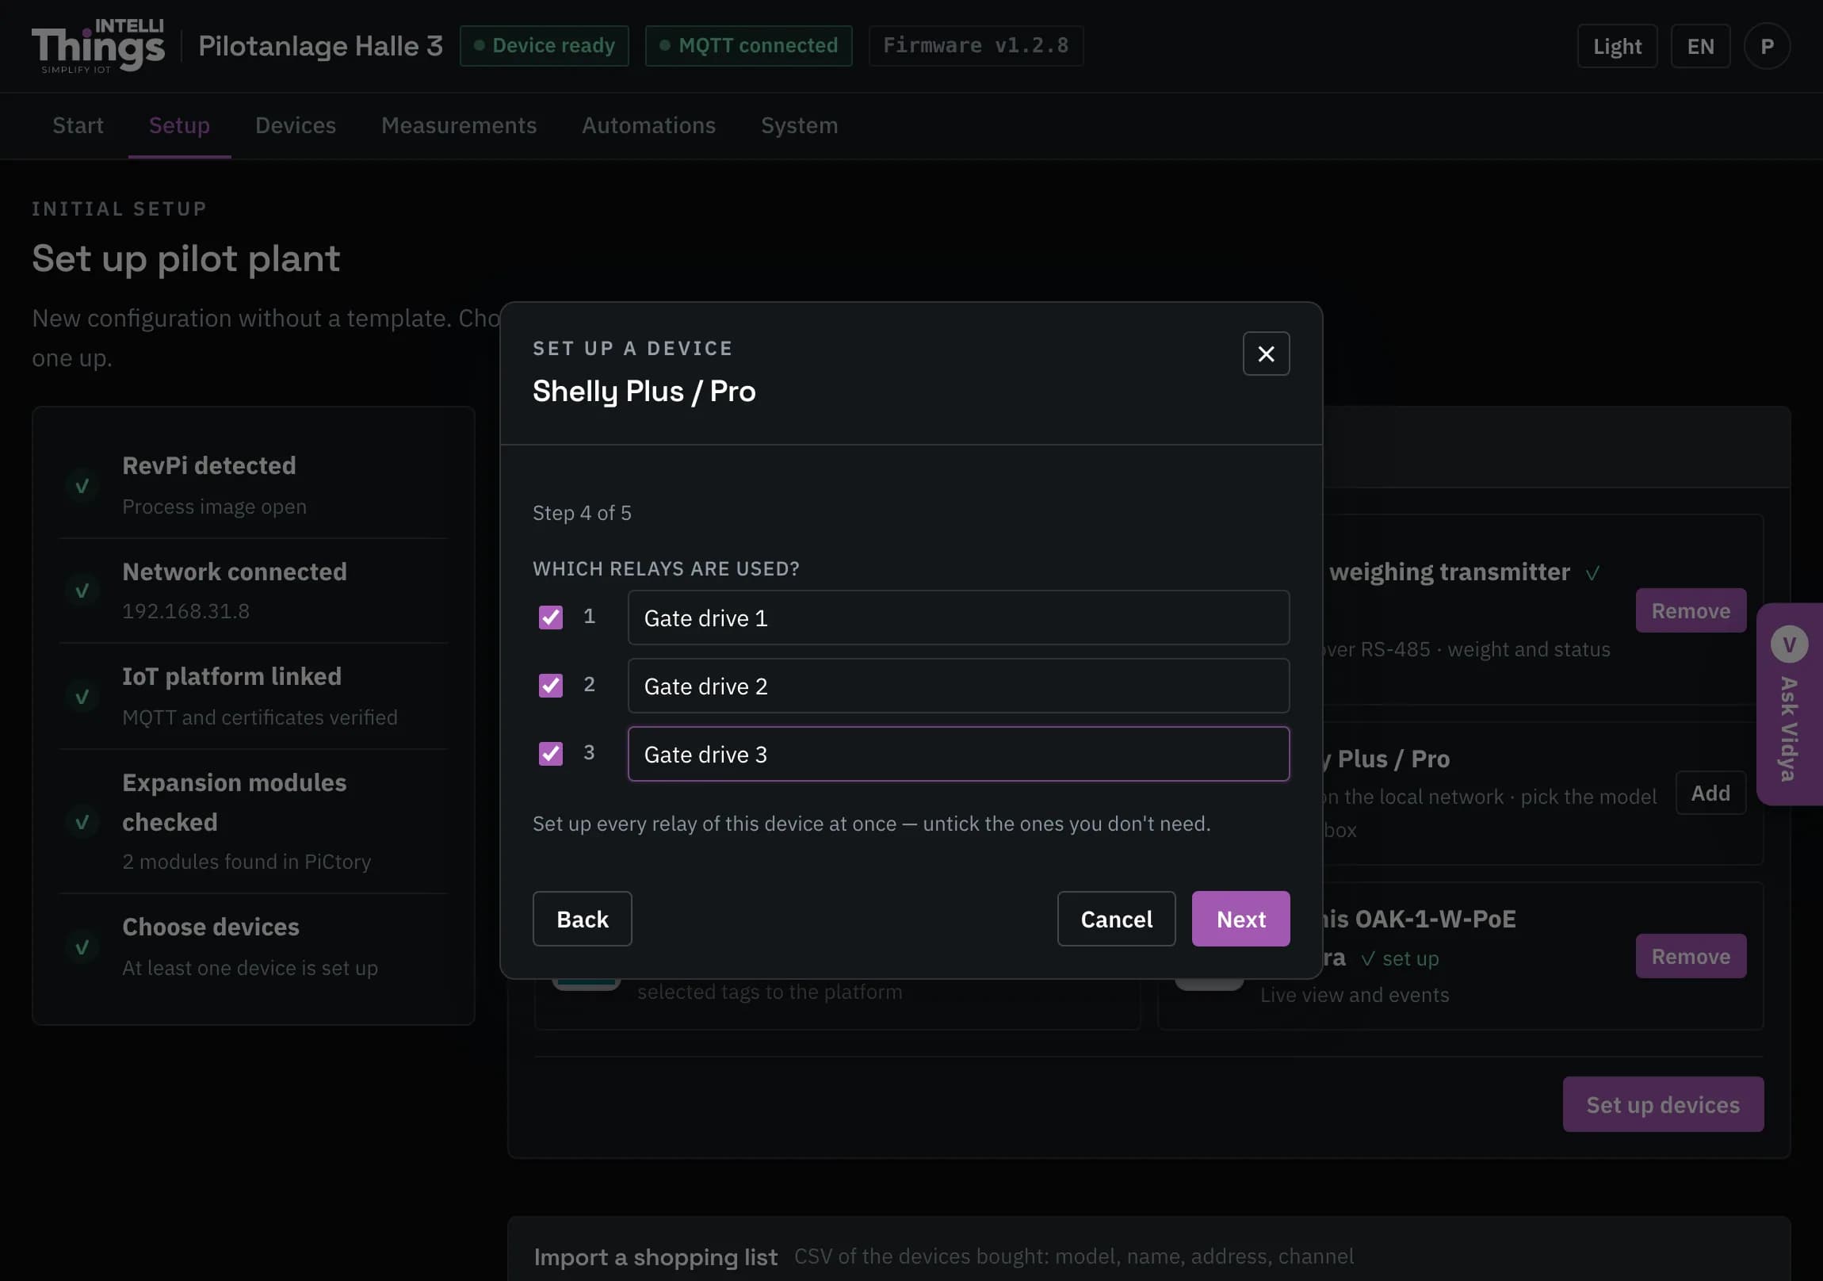Select the Automations tab
This screenshot has width=1823, height=1281.
pos(648,125)
